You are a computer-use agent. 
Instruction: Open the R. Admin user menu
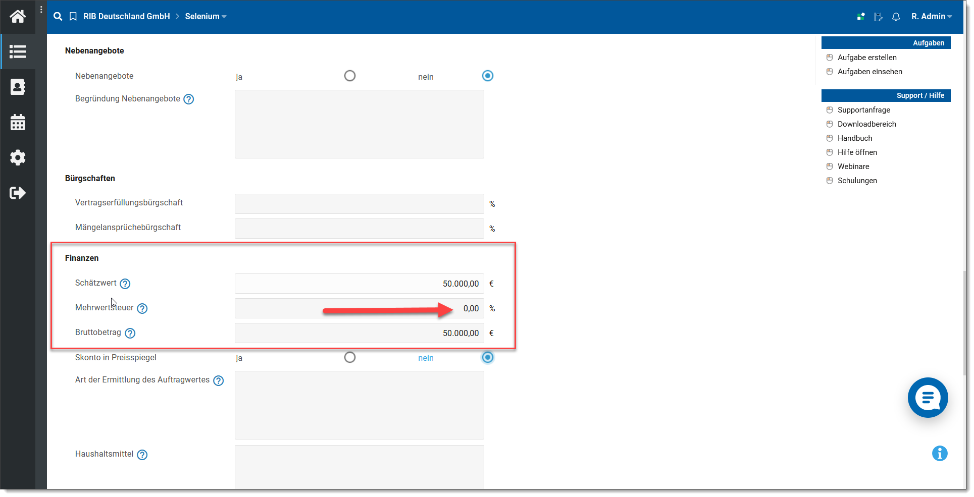point(931,17)
